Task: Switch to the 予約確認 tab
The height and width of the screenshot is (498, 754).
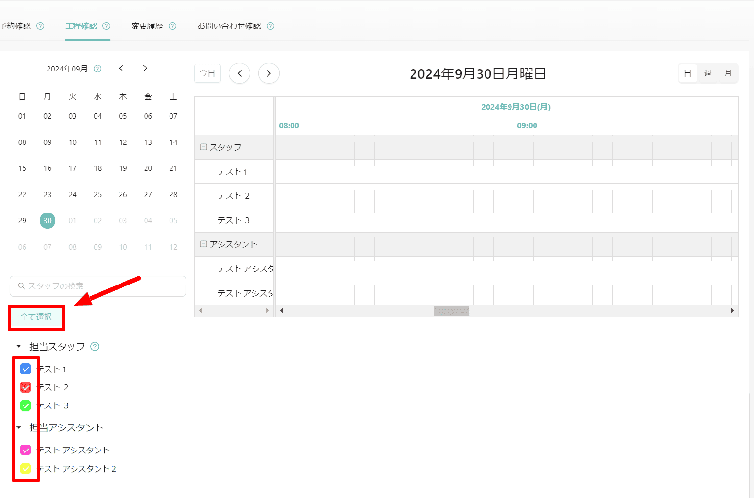Action: 15,26
